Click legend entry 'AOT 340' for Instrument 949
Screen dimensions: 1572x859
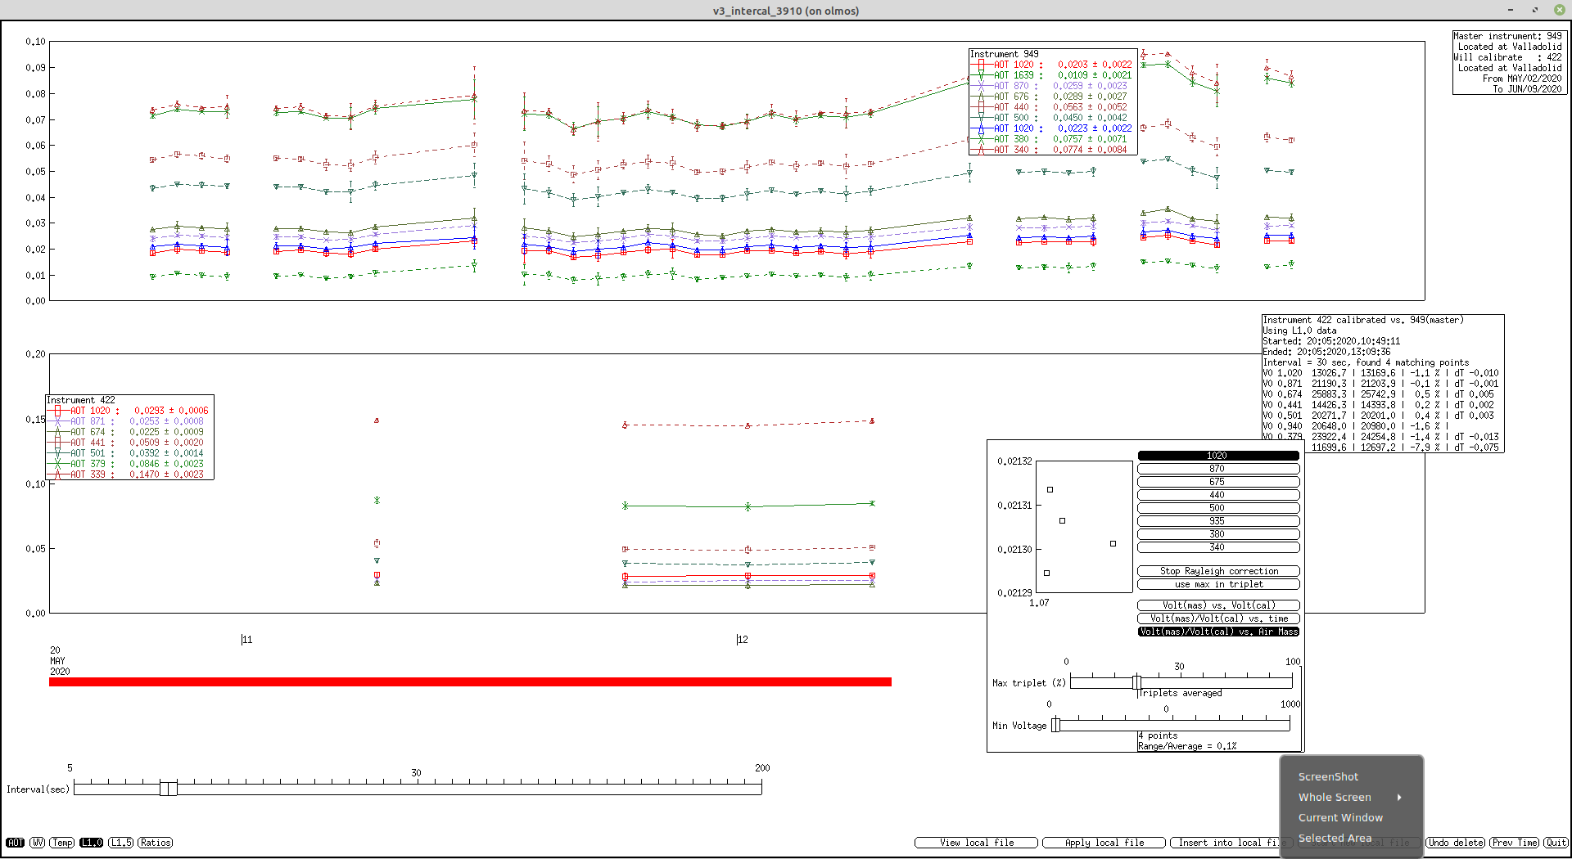click(x=1051, y=150)
